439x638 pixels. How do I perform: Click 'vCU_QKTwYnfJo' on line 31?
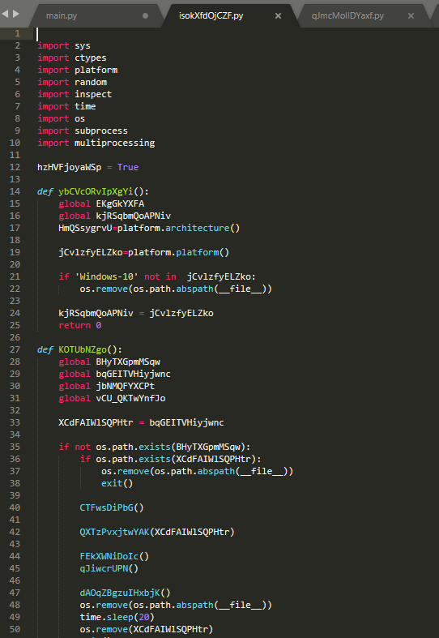pyautogui.click(x=130, y=398)
